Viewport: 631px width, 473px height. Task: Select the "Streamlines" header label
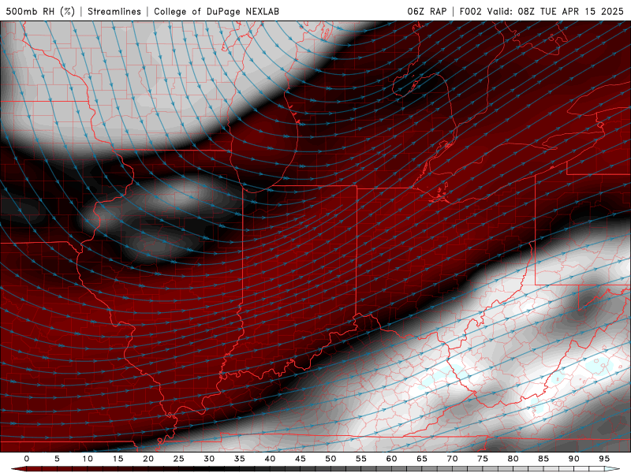click(114, 11)
